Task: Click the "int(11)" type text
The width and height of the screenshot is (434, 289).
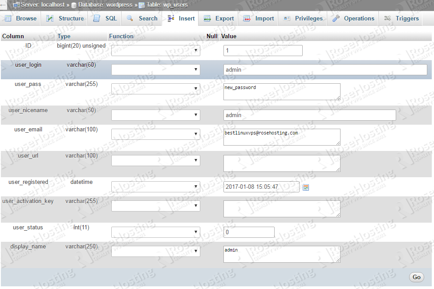Action: 81,228
